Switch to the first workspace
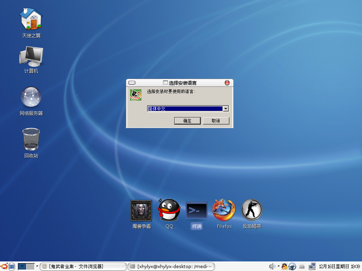This screenshot has width=362, height=271. [22, 266]
